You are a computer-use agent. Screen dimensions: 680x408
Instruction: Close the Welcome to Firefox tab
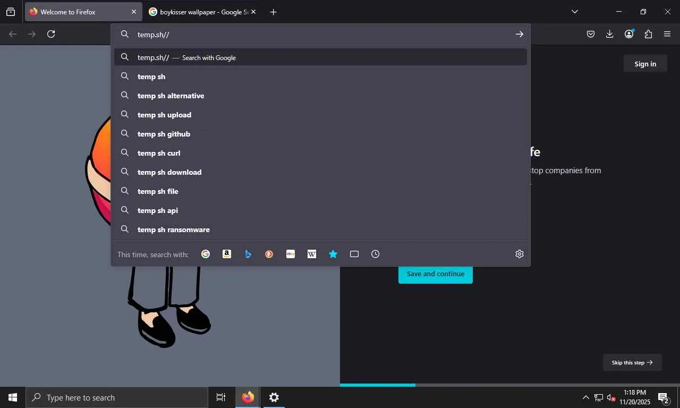[134, 12]
